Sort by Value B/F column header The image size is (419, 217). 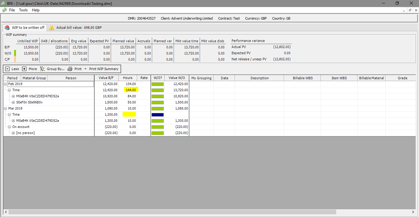(x=106, y=78)
